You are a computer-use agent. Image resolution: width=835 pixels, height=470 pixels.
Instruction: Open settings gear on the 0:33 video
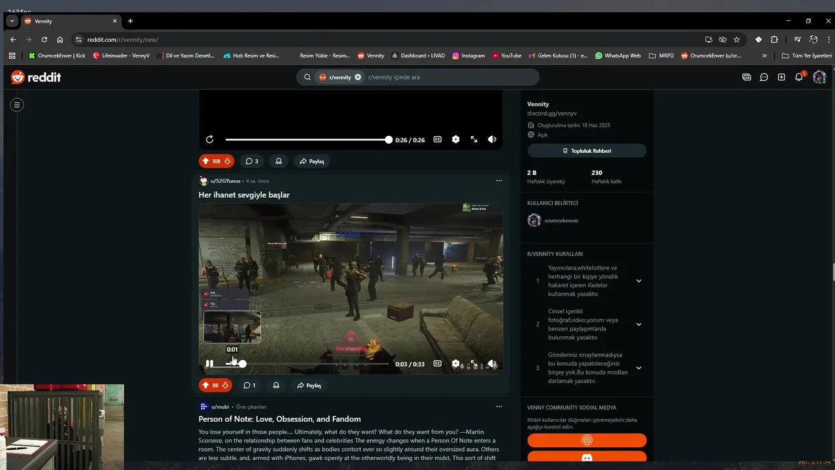[455, 364]
